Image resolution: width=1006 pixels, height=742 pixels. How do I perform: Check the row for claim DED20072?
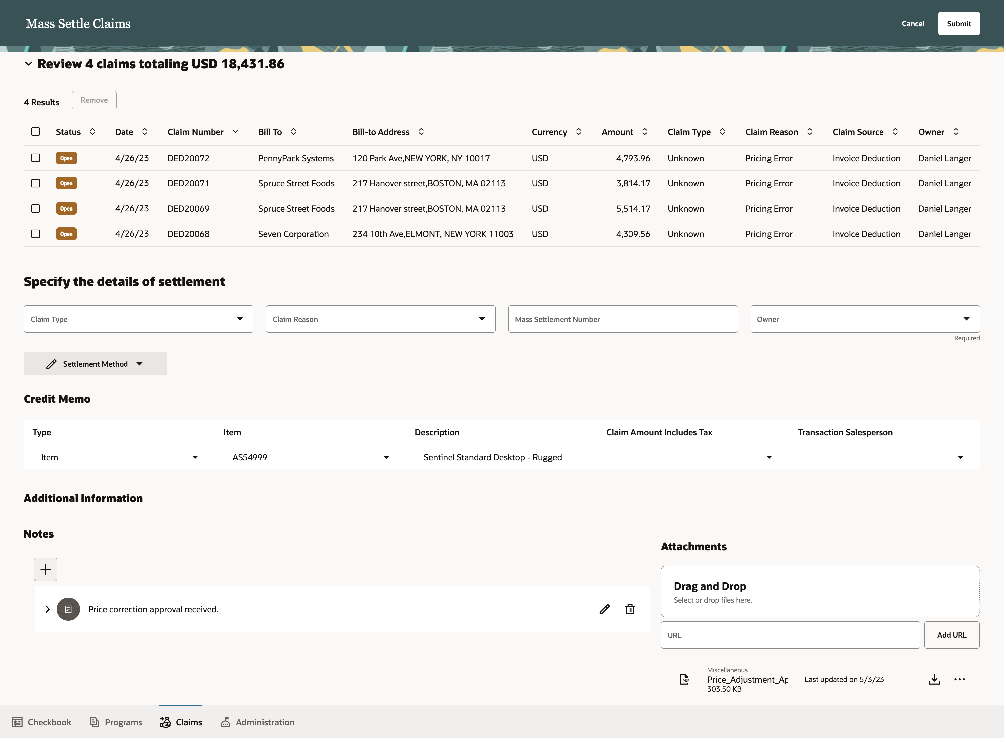tap(36, 158)
